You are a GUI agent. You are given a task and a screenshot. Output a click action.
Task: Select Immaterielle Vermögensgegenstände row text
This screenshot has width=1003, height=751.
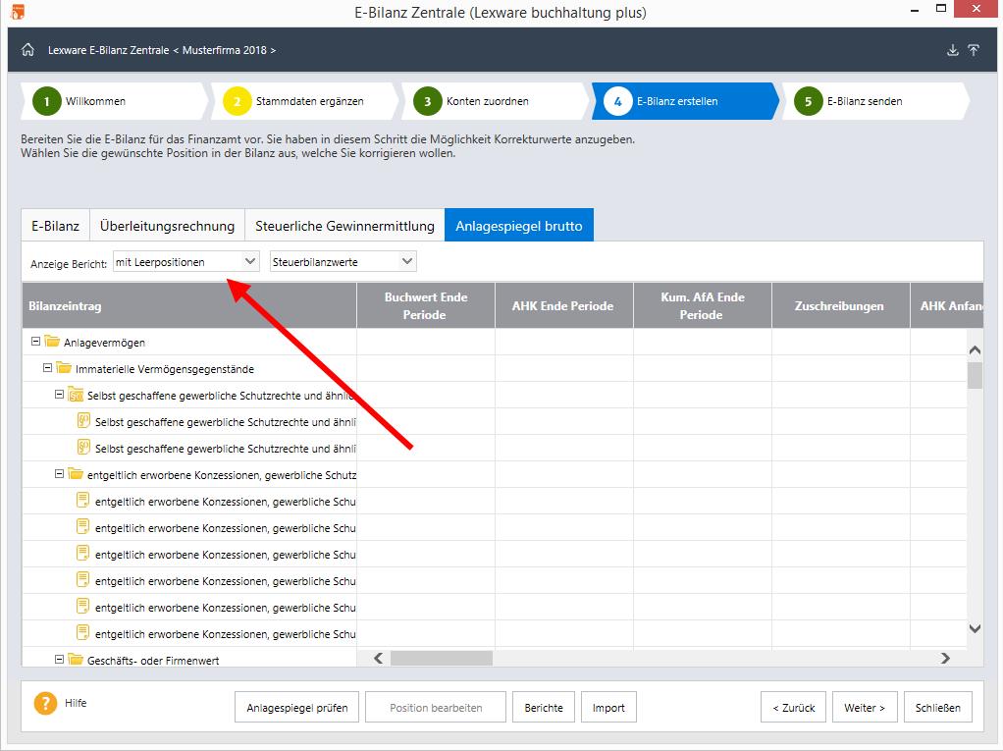click(x=165, y=369)
